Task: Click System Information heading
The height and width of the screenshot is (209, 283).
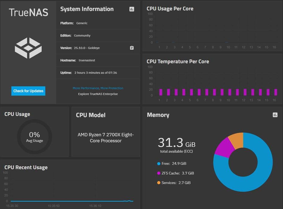Action: click(x=87, y=9)
